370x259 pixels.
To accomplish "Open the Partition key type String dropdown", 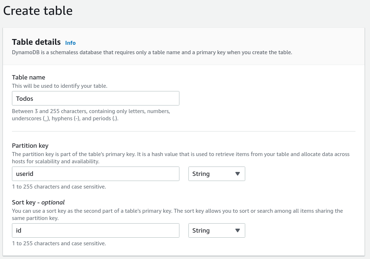I will click(217, 174).
